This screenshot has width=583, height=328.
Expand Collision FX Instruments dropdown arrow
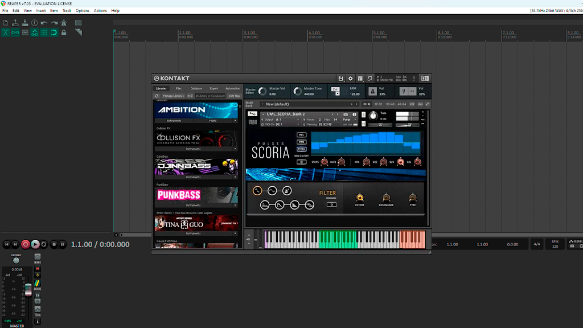click(235, 149)
